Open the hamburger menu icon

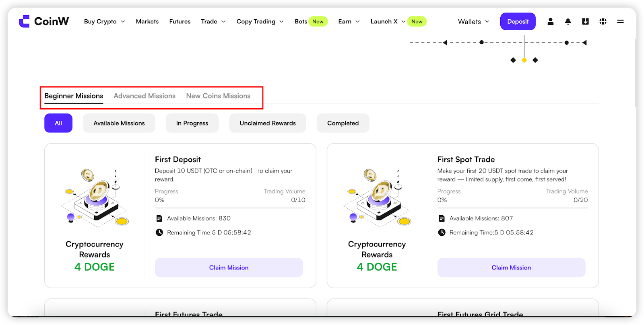[620, 21]
